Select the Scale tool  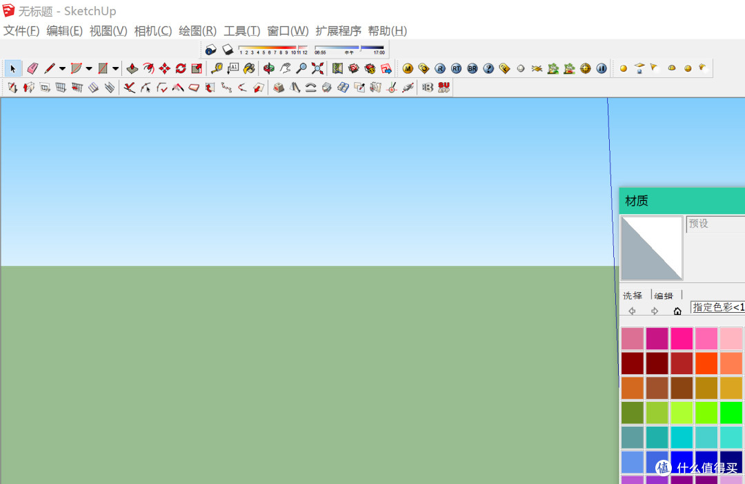[197, 68]
